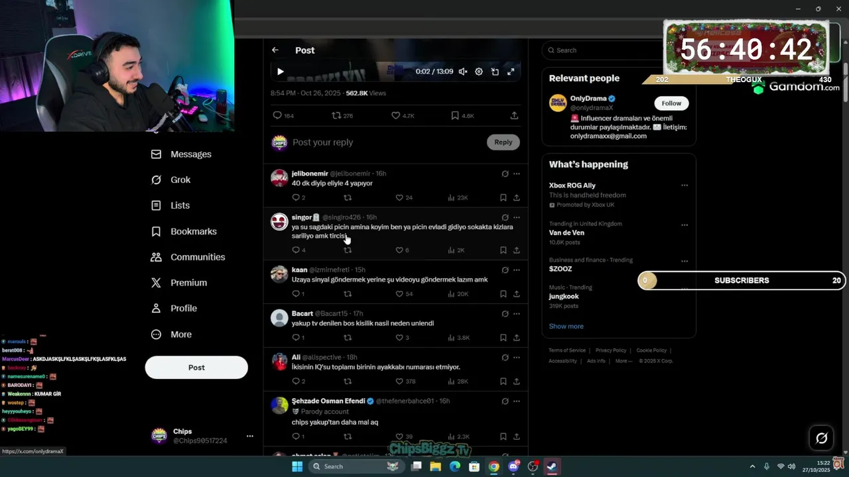
Task: Play the video in the post
Action: coord(280,72)
